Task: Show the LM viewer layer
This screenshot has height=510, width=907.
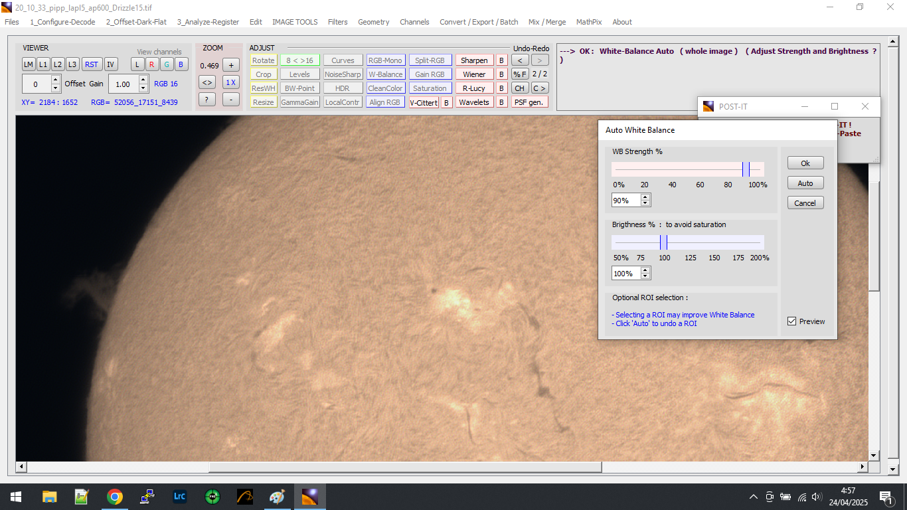Action: (x=29, y=64)
